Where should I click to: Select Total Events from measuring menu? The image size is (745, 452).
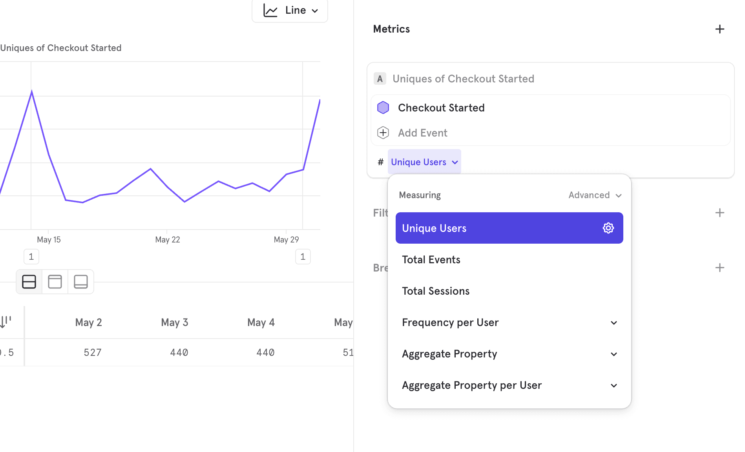[x=431, y=260]
